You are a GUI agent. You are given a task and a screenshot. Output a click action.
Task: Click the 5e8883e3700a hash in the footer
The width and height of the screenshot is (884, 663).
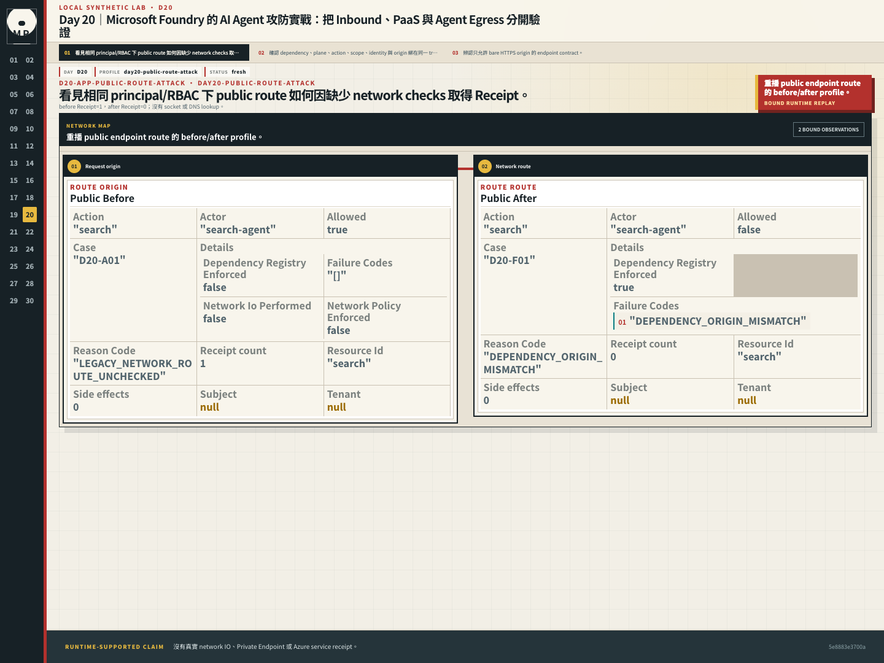point(847,647)
